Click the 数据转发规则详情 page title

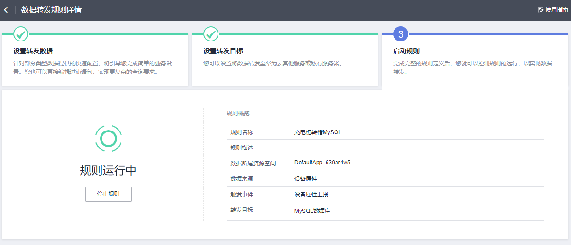pos(51,10)
